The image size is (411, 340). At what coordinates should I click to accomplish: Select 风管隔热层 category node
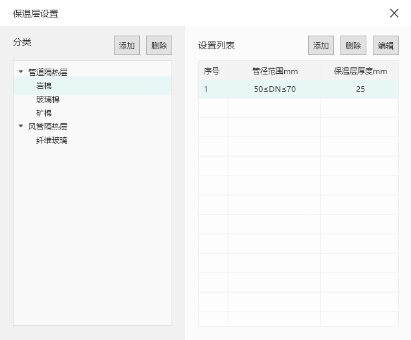coord(48,127)
